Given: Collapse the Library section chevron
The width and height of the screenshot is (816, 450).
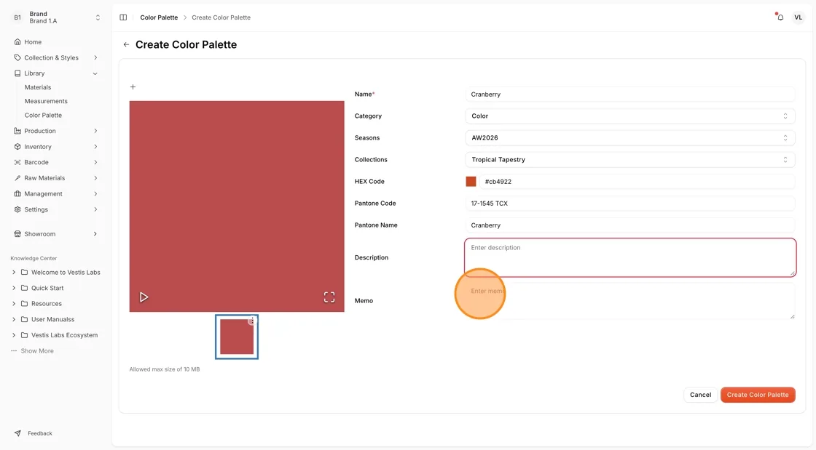Looking at the screenshot, I should 95,73.
